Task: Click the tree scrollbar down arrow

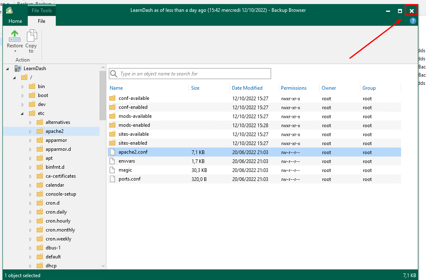Action: pyautogui.click(x=103, y=266)
